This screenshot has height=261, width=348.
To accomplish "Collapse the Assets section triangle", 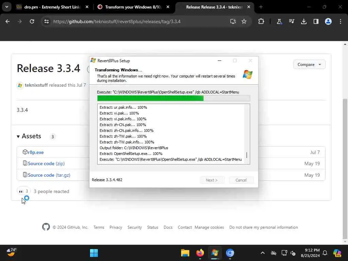I will [x=18, y=137].
